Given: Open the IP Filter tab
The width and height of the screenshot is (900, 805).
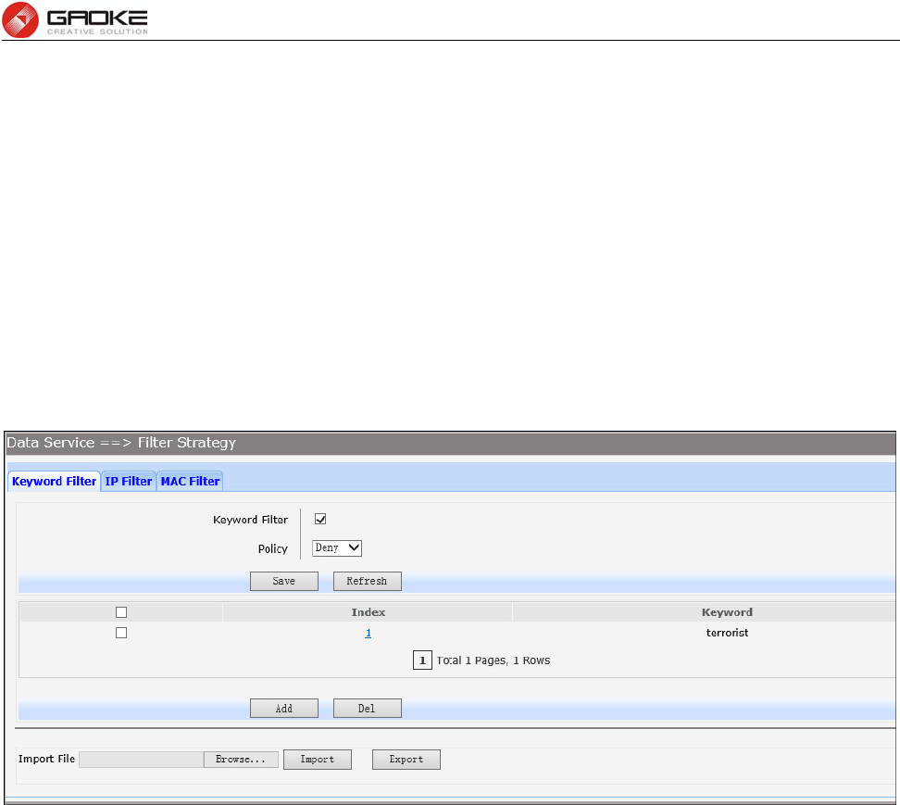Looking at the screenshot, I should click(x=129, y=481).
